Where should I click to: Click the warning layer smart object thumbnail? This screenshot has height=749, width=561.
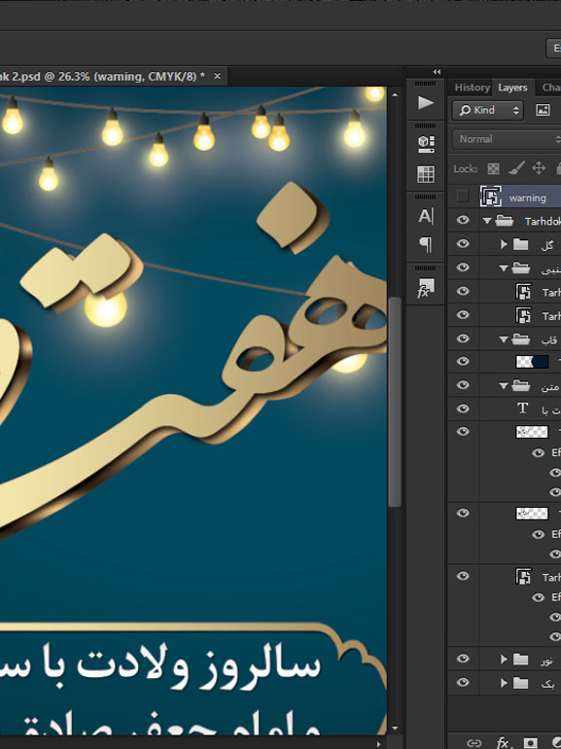(x=491, y=196)
